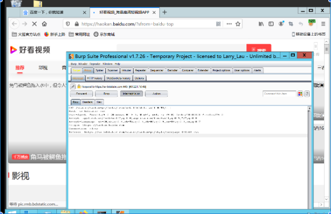Open 常用网址 bookmark folder
Viewport: 331px width, 214px height.
point(79,34)
